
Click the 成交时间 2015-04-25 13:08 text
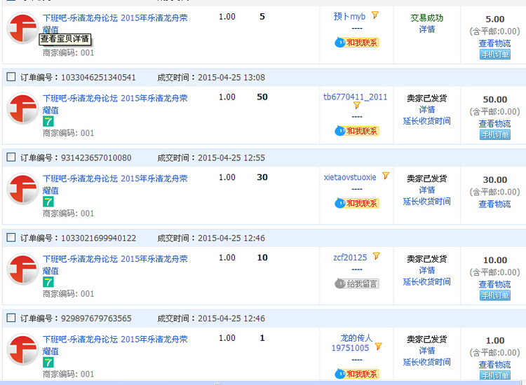pyautogui.click(x=211, y=77)
